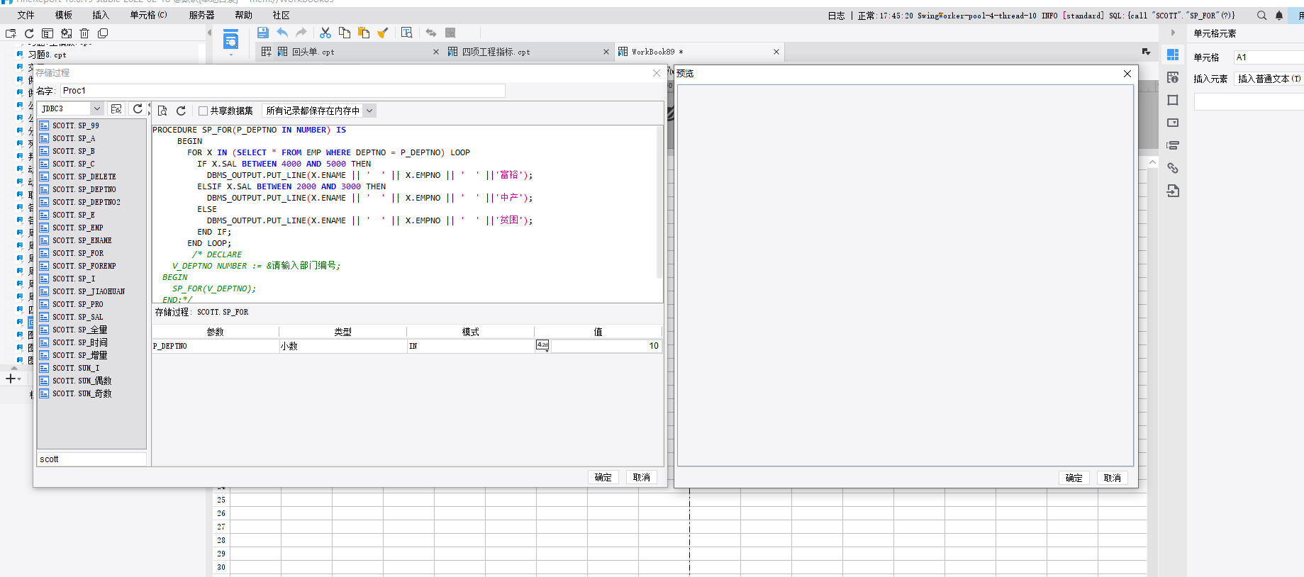Viewport: 1304px width, 577px height.
Task: Select SCOTT.SP_JIAOHUAN in the procedure list
Action: coord(88,291)
